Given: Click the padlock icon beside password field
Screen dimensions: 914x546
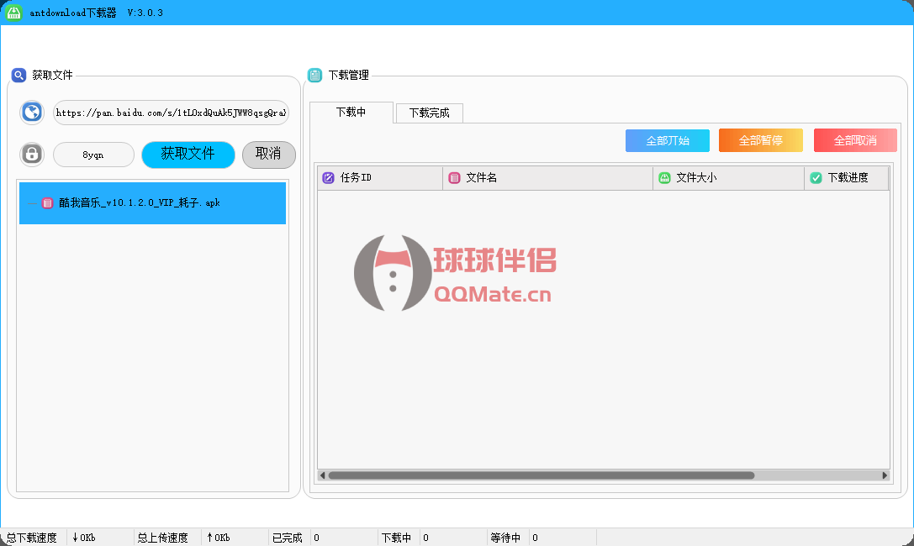Looking at the screenshot, I should pyautogui.click(x=32, y=155).
